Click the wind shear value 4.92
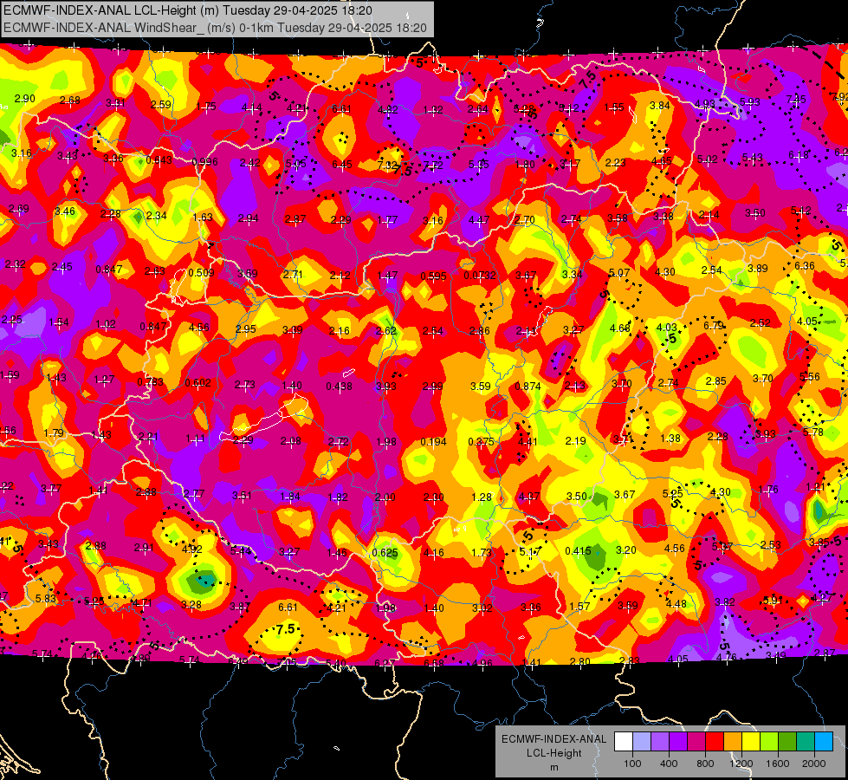 point(192,549)
